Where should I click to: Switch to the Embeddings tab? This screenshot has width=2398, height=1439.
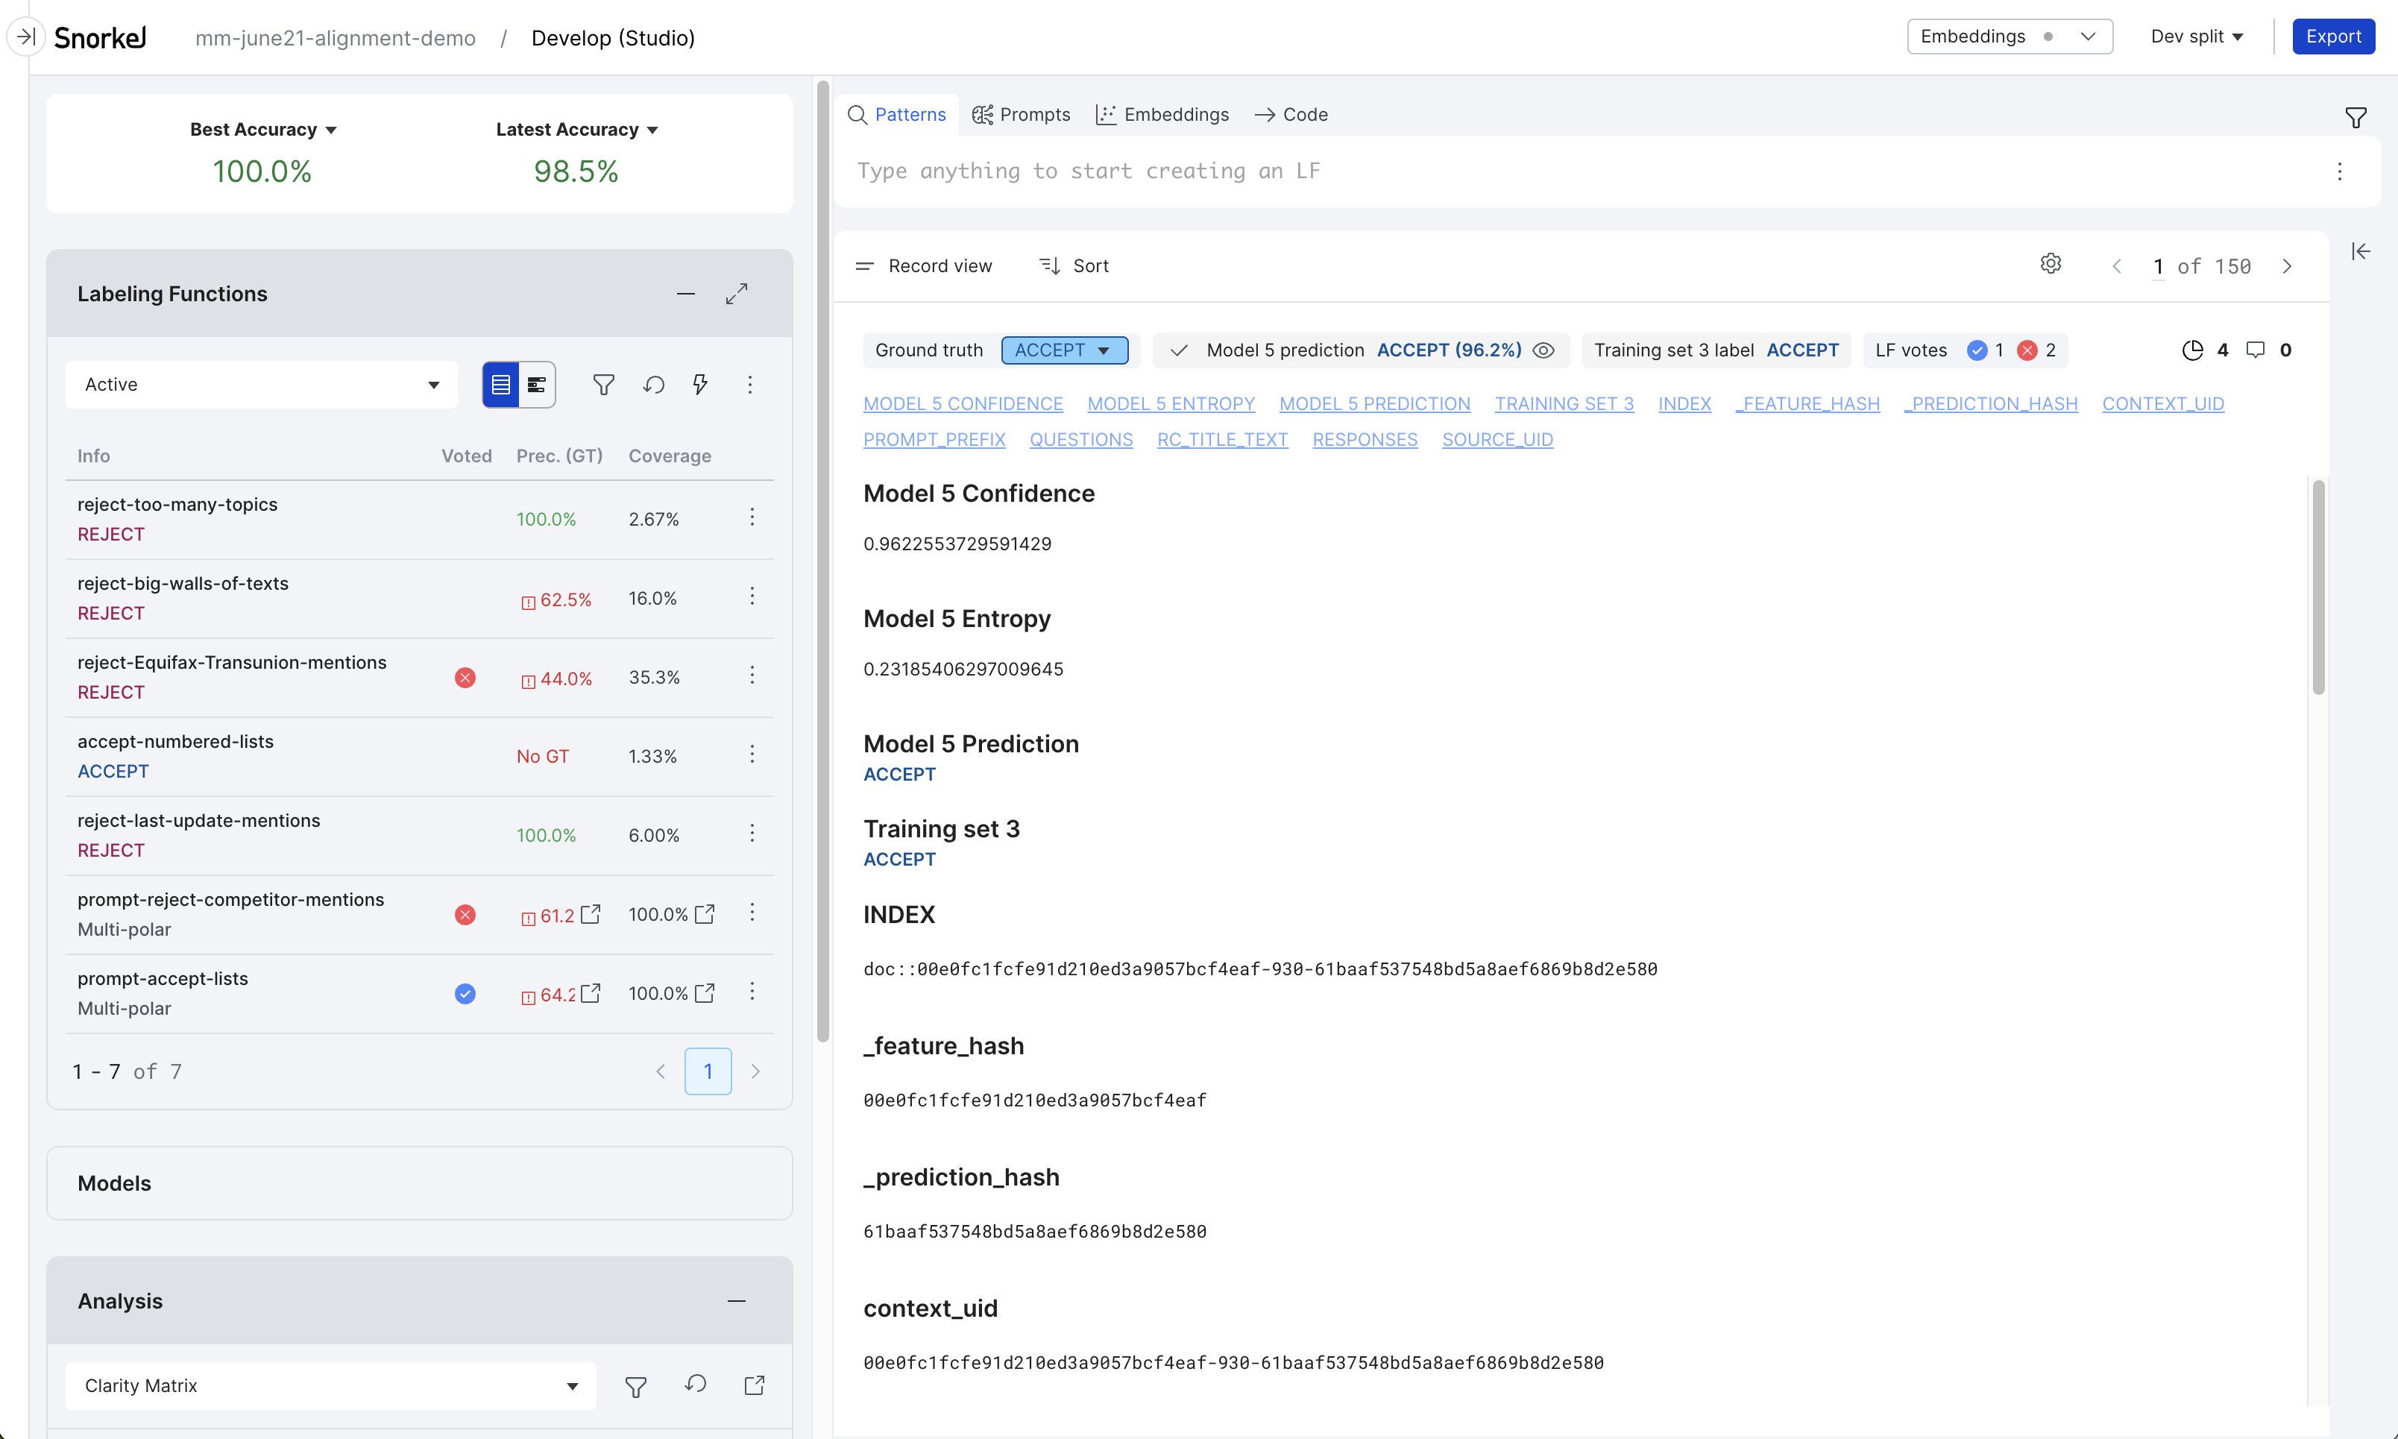coord(1162,114)
